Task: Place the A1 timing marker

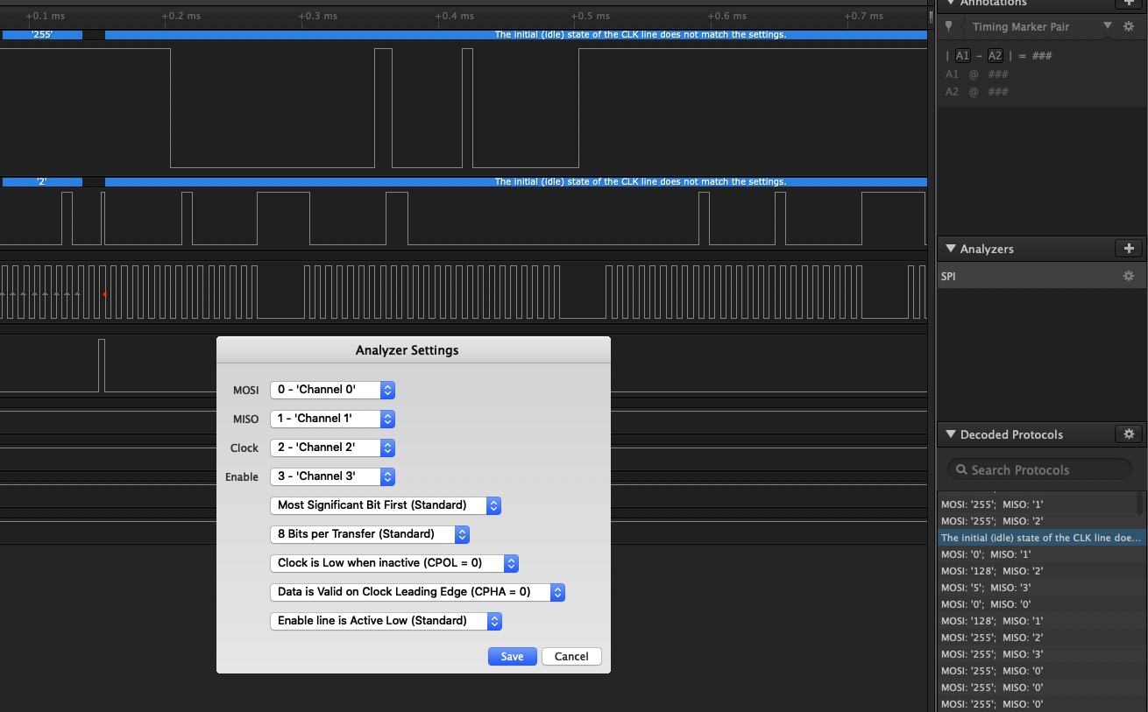Action: pyautogui.click(x=962, y=56)
